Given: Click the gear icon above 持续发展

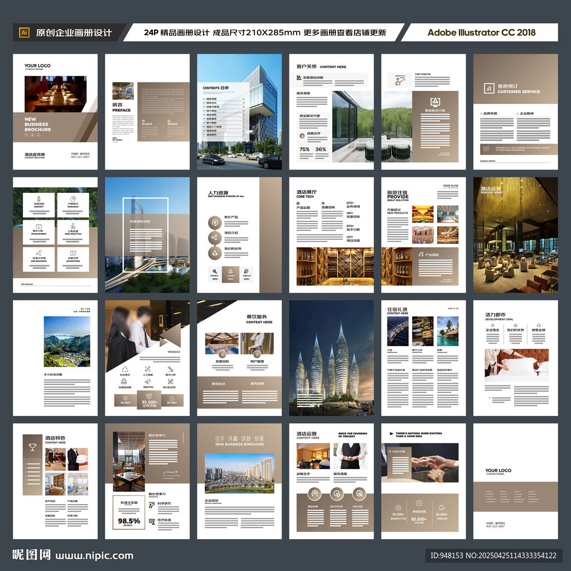Looking at the screenshot, I should (x=419, y=504).
